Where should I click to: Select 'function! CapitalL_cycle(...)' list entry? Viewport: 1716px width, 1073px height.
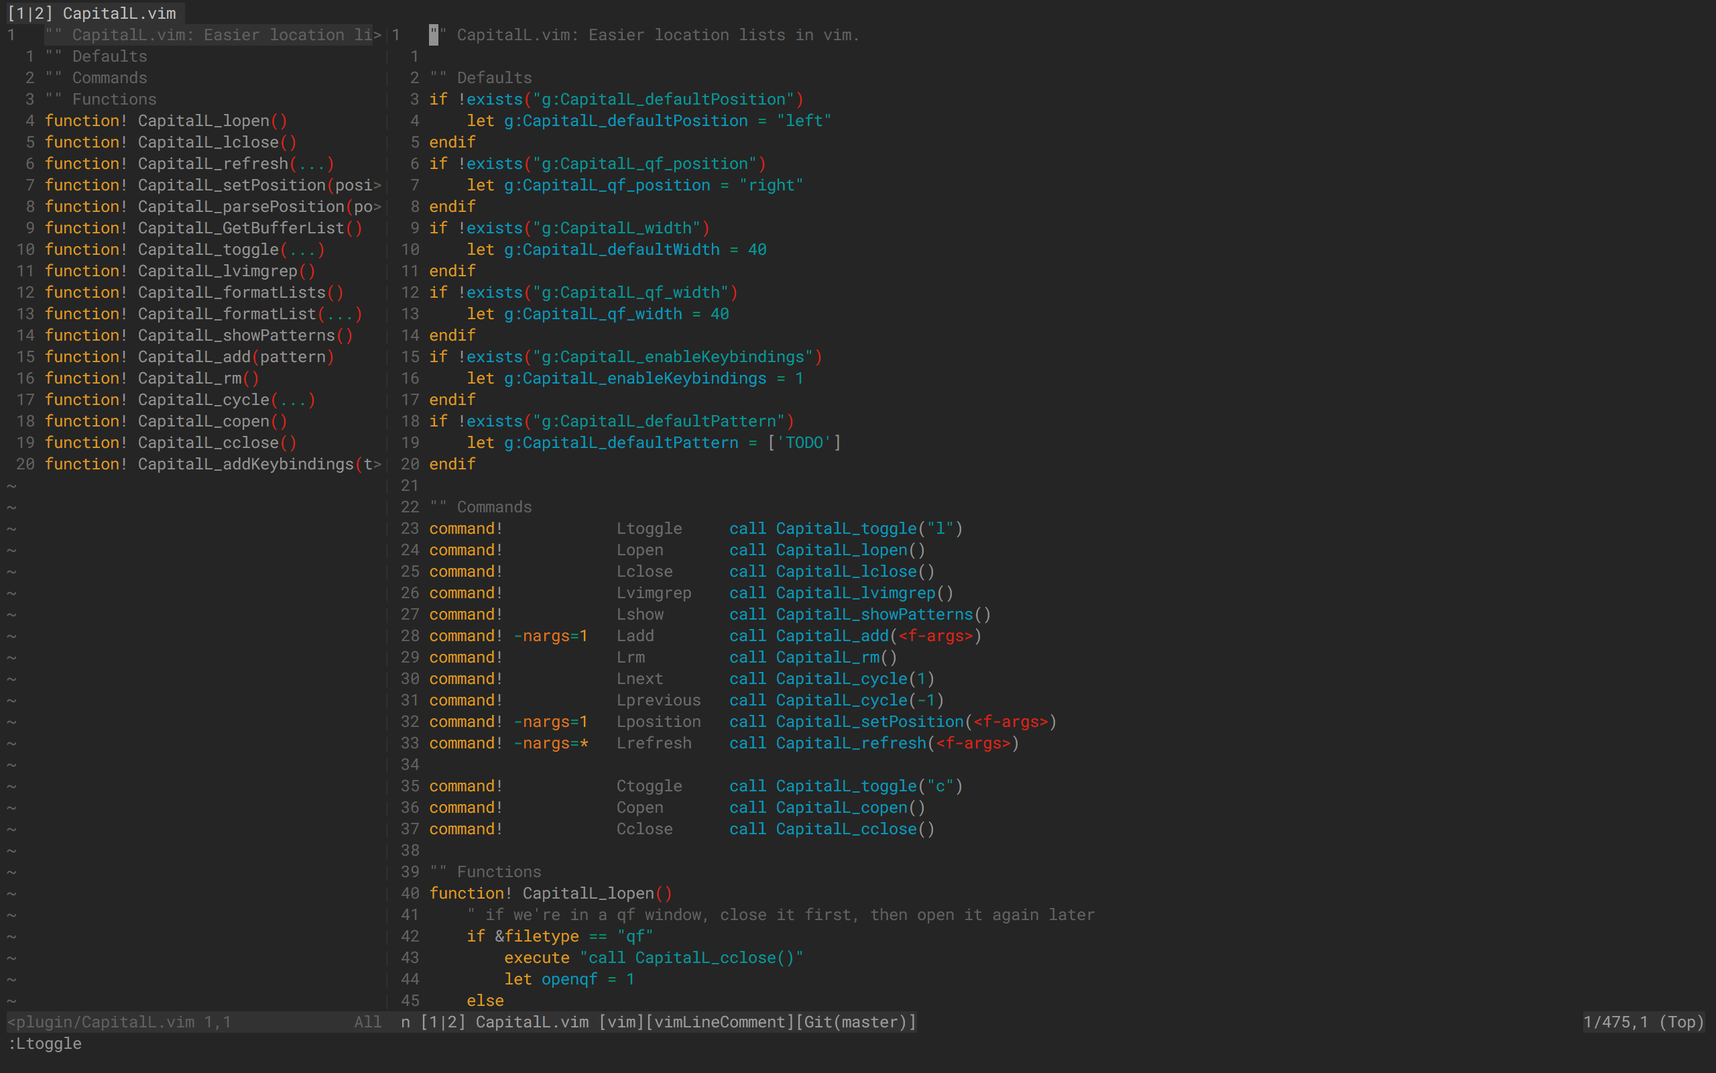click(x=180, y=400)
